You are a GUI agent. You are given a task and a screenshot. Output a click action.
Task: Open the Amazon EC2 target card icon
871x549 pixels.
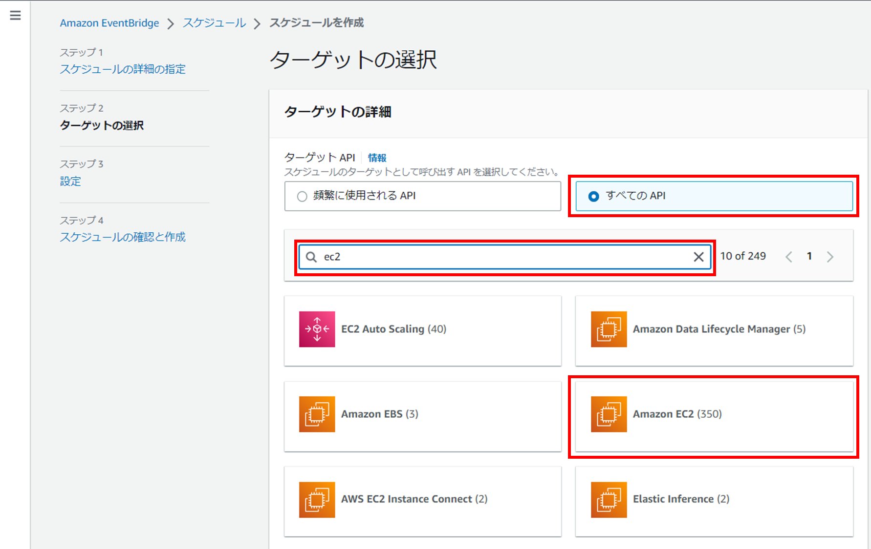click(x=609, y=414)
